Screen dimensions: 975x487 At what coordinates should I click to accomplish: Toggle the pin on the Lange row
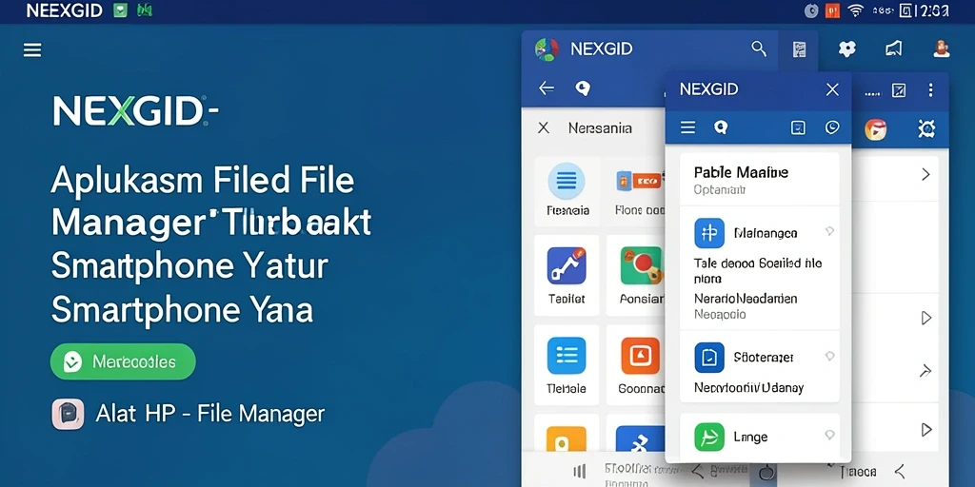tap(829, 435)
